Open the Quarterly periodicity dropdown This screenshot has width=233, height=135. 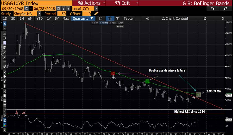[x=83, y=18]
